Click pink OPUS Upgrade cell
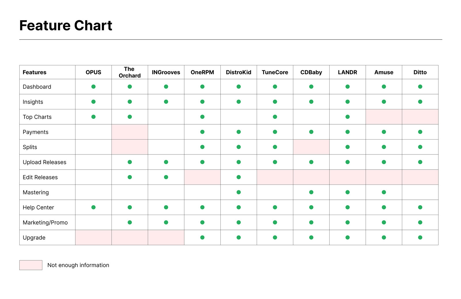Image resolution: width=461 pixels, height=299 pixels. point(93,237)
